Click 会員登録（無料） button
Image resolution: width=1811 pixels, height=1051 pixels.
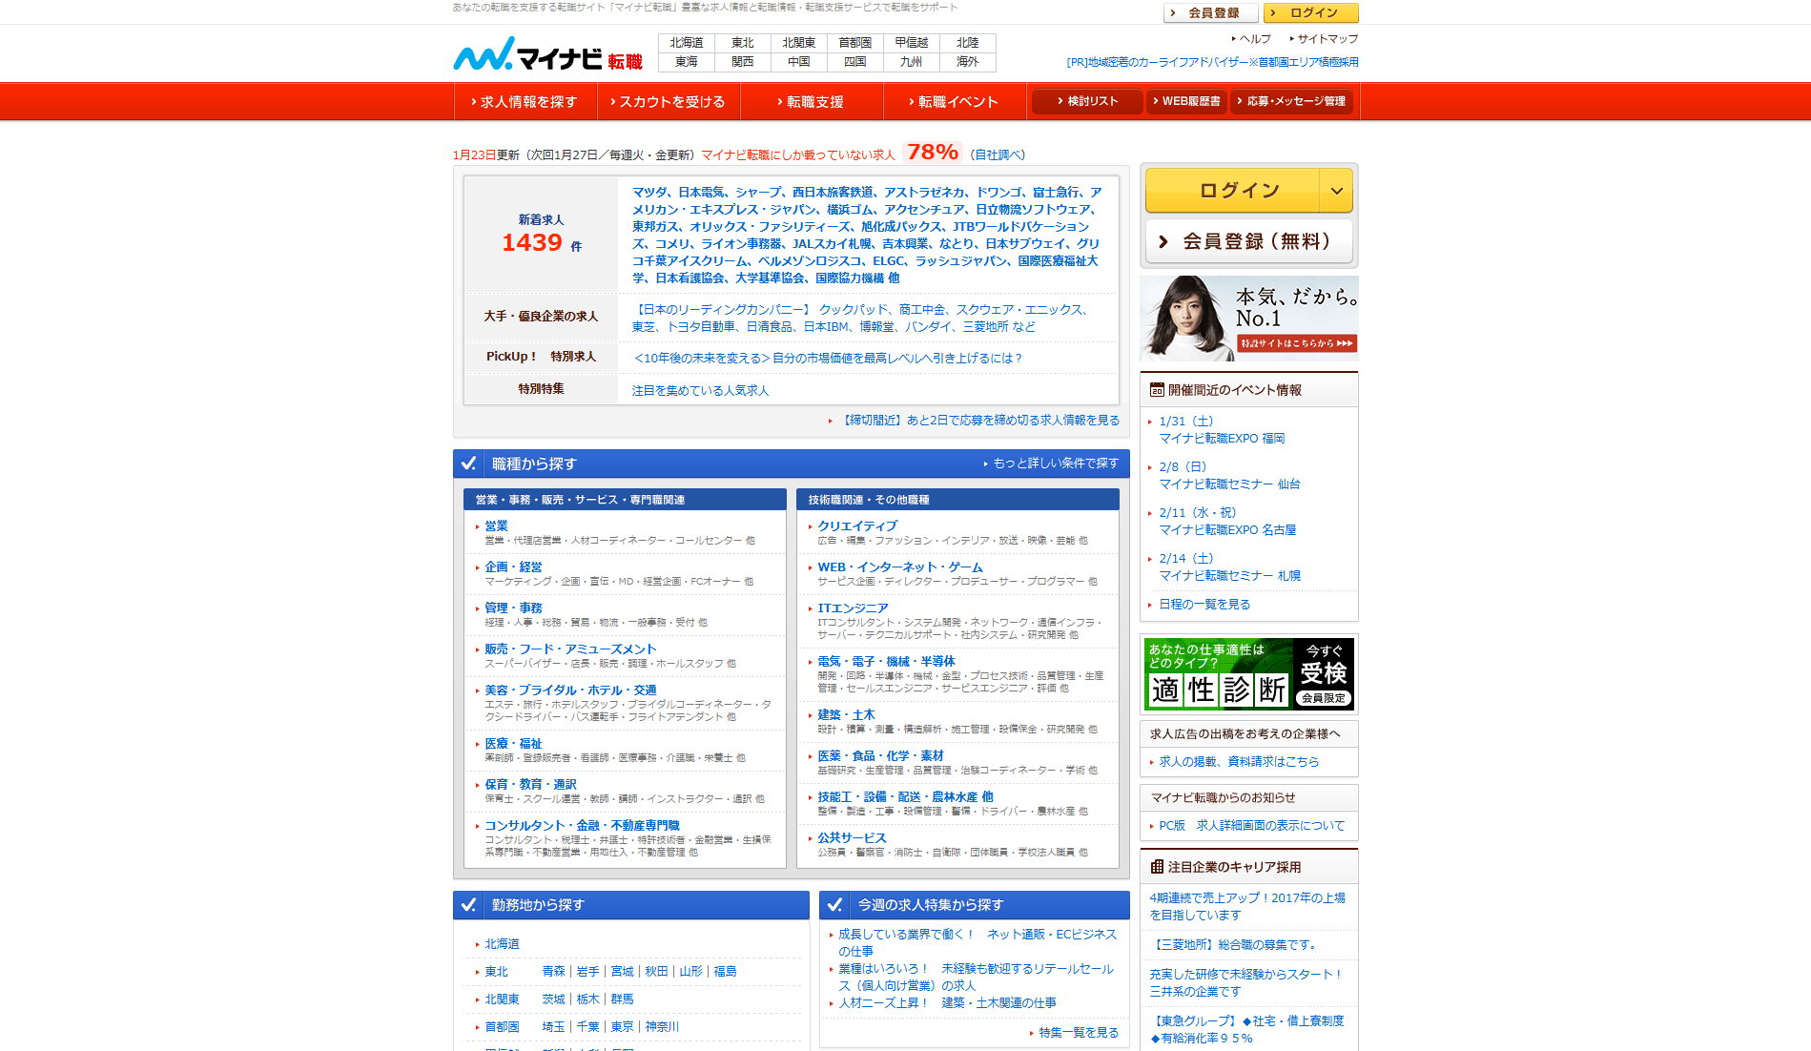point(1249,241)
